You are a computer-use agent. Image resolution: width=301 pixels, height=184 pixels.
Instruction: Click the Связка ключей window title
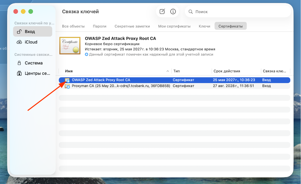click(x=80, y=12)
